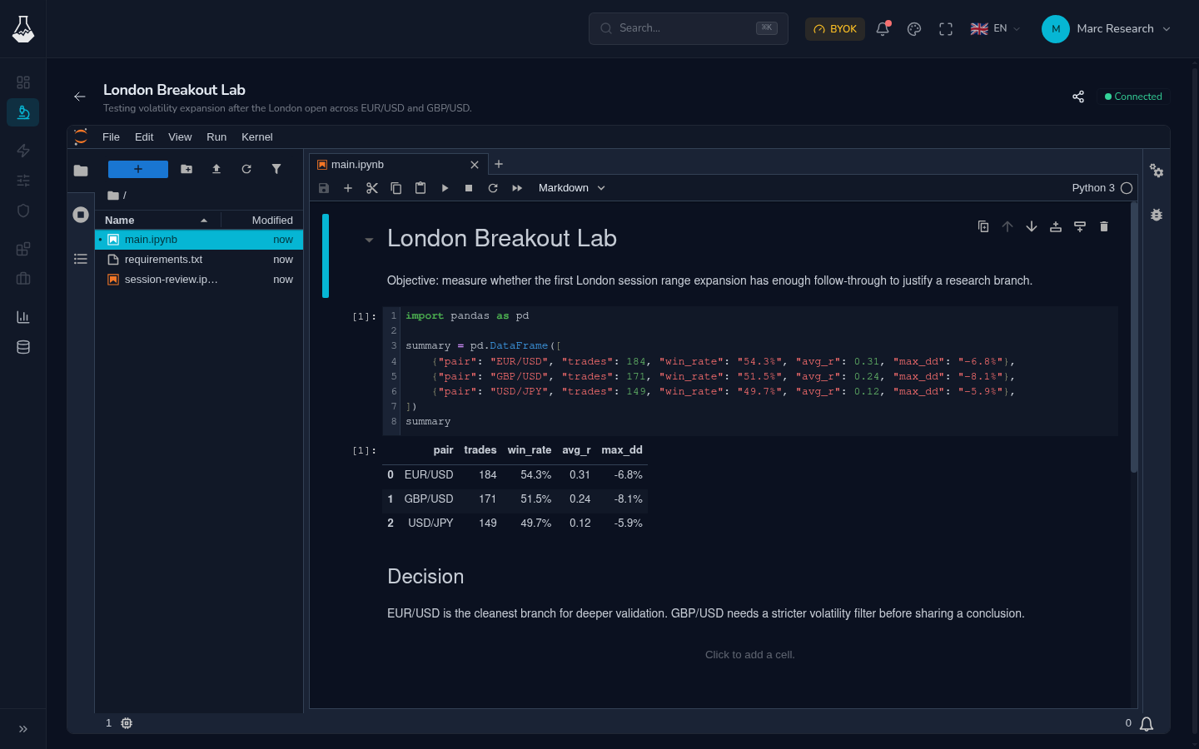Viewport: 1199px width, 749px height.
Task: Open the Markdown cell type dropdown
Action: point(572,188)
